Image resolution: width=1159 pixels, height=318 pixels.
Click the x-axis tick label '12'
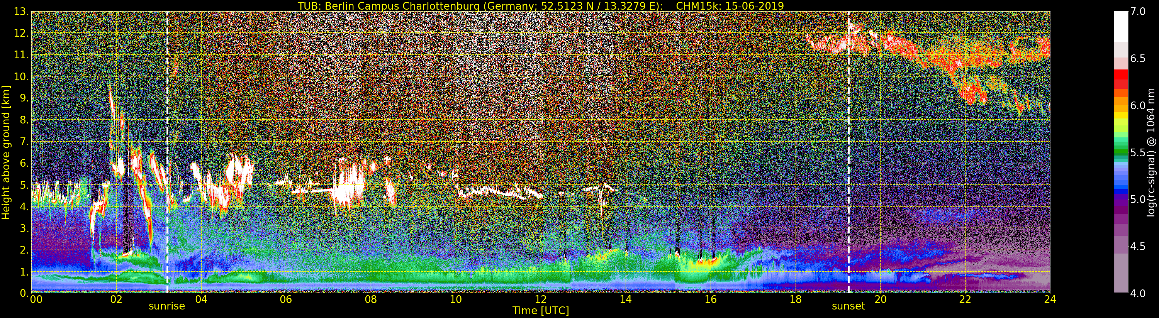pos(541,299)
